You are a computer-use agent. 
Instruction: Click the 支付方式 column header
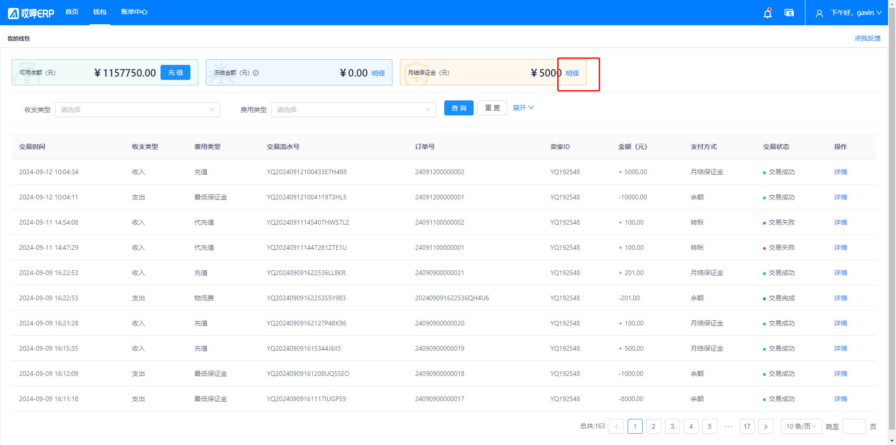tap(704, 147)
